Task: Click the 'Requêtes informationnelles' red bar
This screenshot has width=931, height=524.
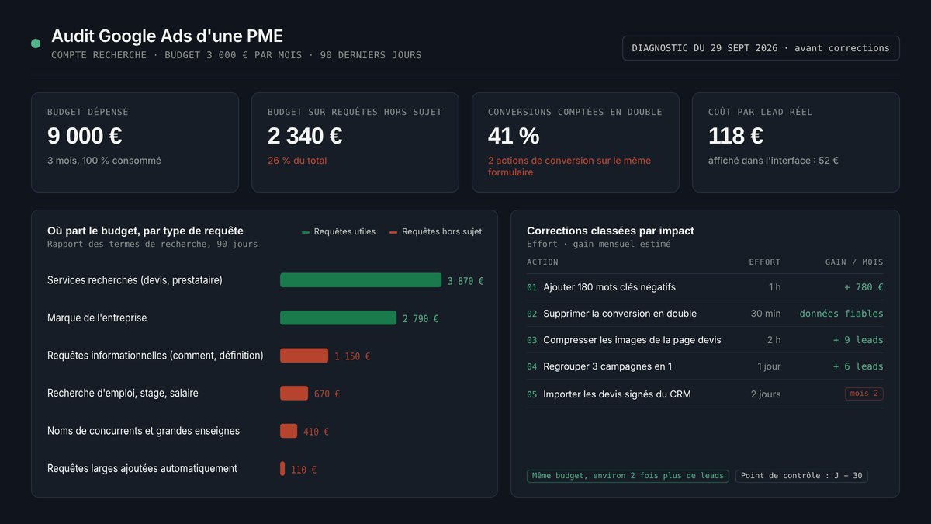Action: [304, 356]
